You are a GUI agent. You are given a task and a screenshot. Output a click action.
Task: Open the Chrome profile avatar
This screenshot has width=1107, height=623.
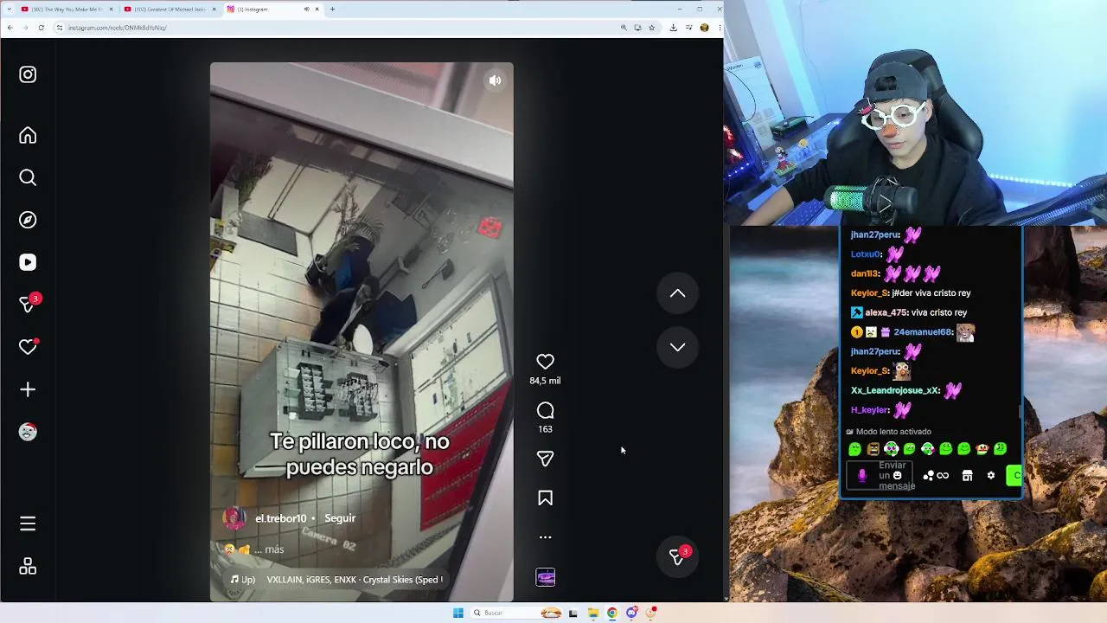click(x=704, y=28)
